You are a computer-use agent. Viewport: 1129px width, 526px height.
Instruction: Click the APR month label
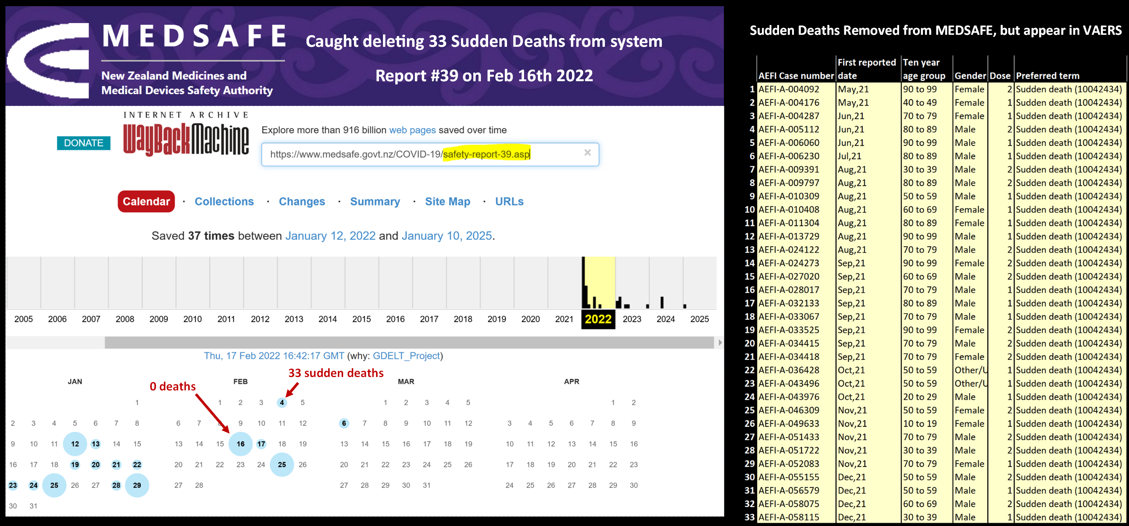pos(572,381)
